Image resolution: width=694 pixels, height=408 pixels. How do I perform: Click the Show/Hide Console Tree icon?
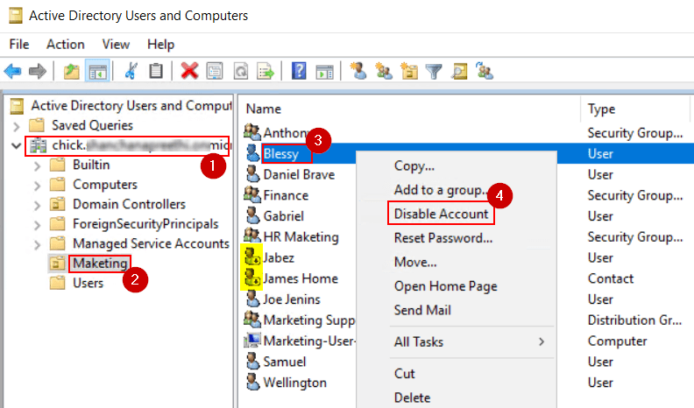pyautogui.click(x=96, y=72)
